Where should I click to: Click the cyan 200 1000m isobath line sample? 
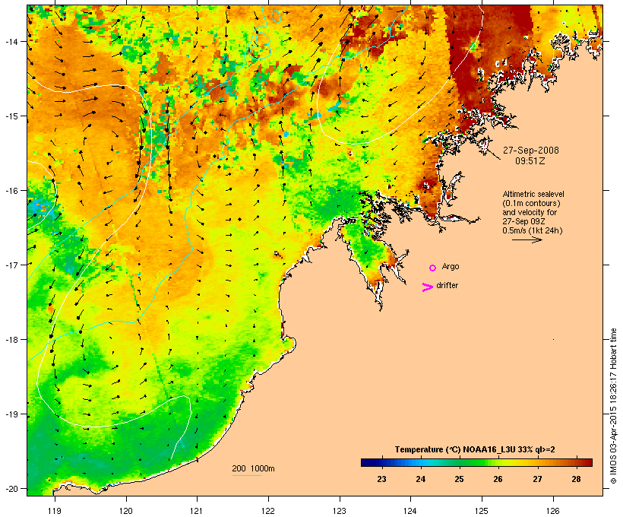[x=247, y=475]
